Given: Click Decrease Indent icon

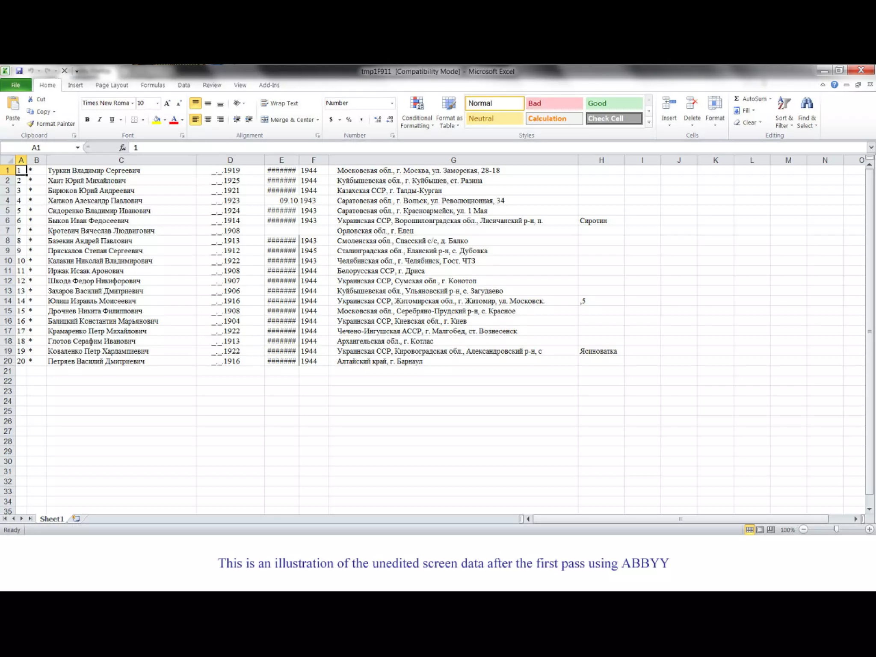Looking at the screenshot, I should click(x=237, y=120).
